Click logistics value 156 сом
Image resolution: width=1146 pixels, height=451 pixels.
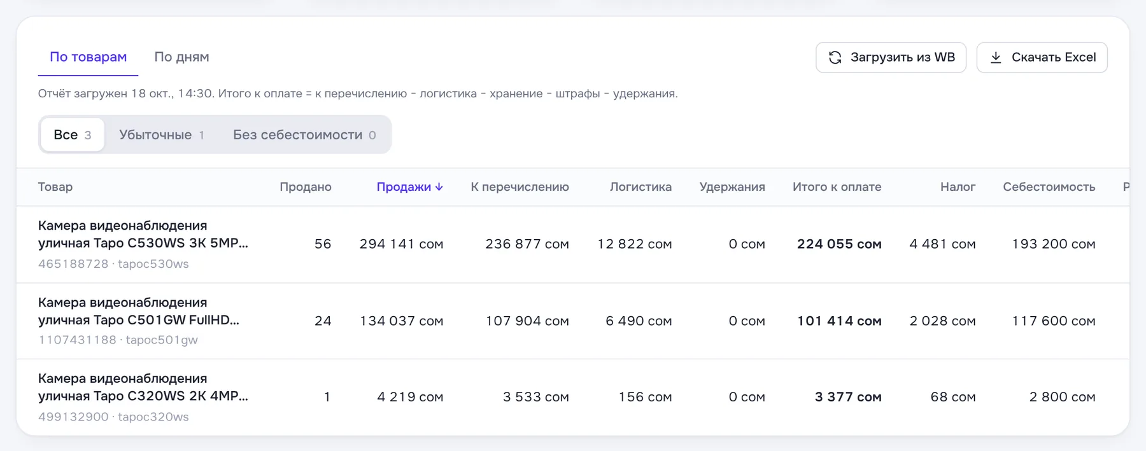(645, 397)
